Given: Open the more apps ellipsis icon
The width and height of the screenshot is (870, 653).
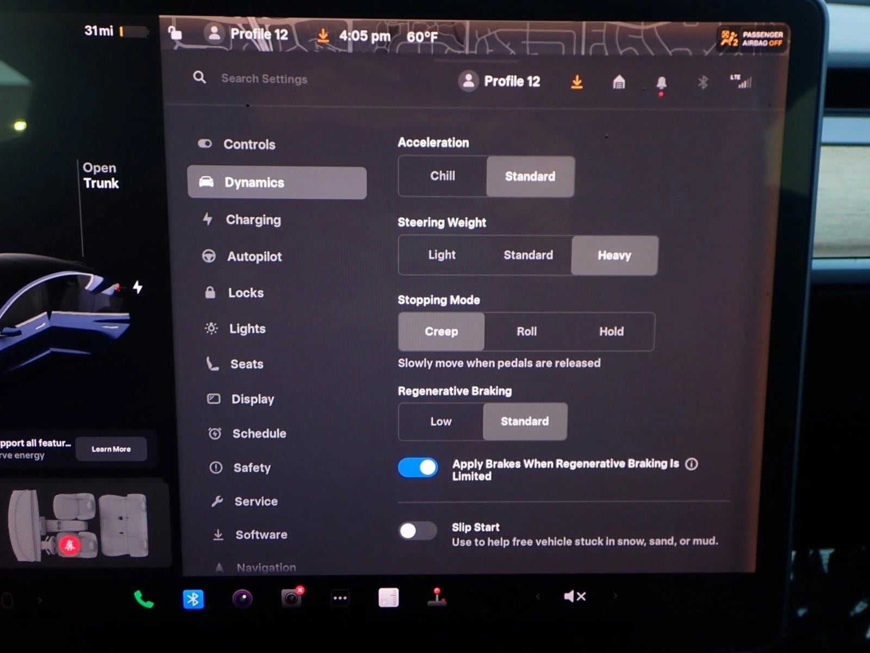Looking at the screenshot, I should coord(340,598).
